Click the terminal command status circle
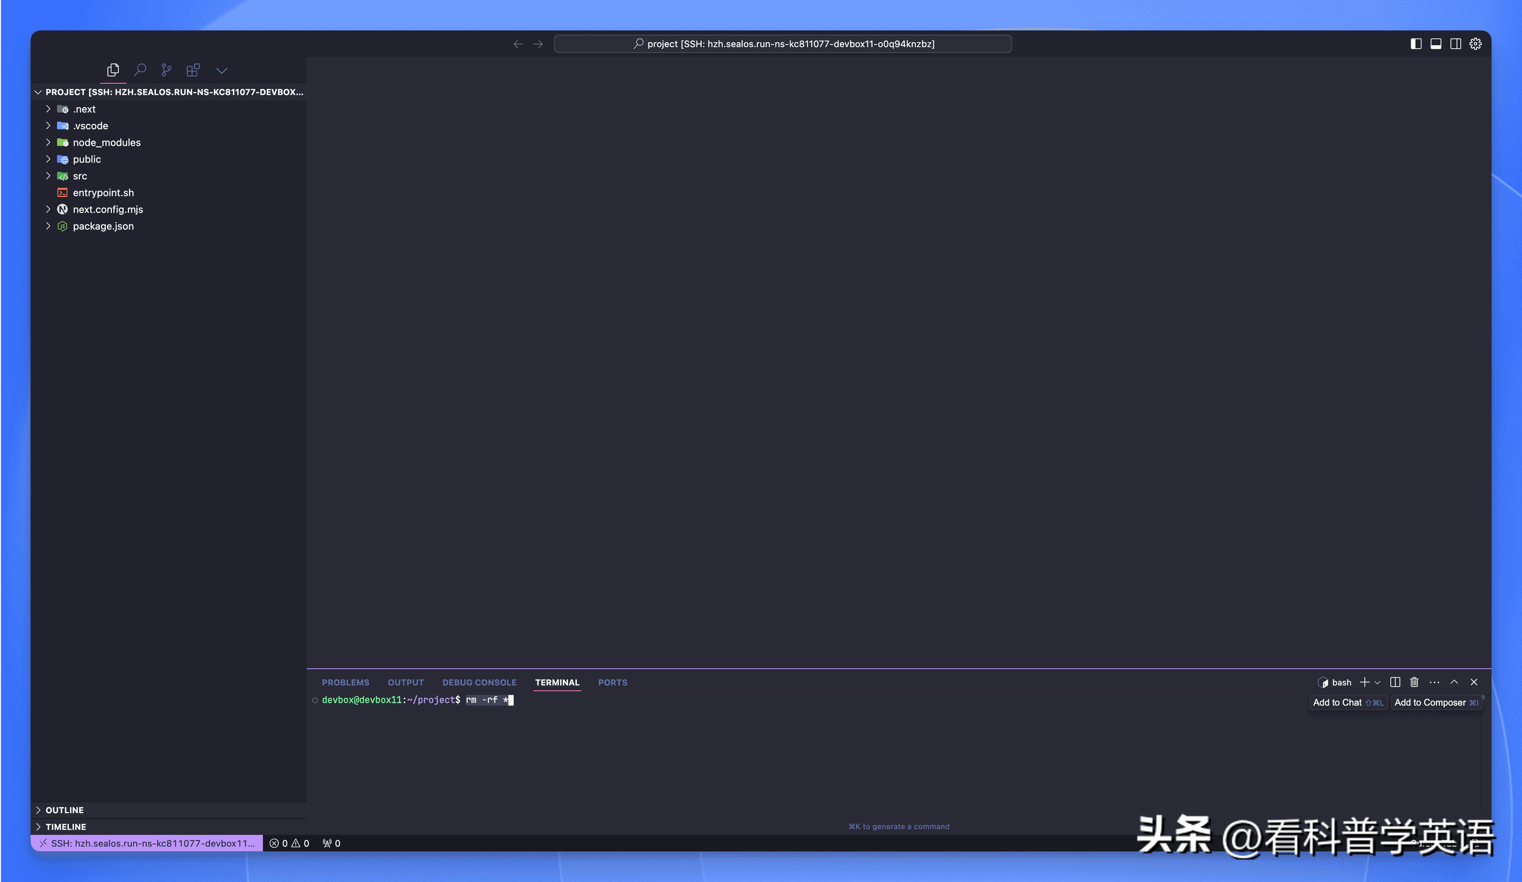 pos(315,700)
